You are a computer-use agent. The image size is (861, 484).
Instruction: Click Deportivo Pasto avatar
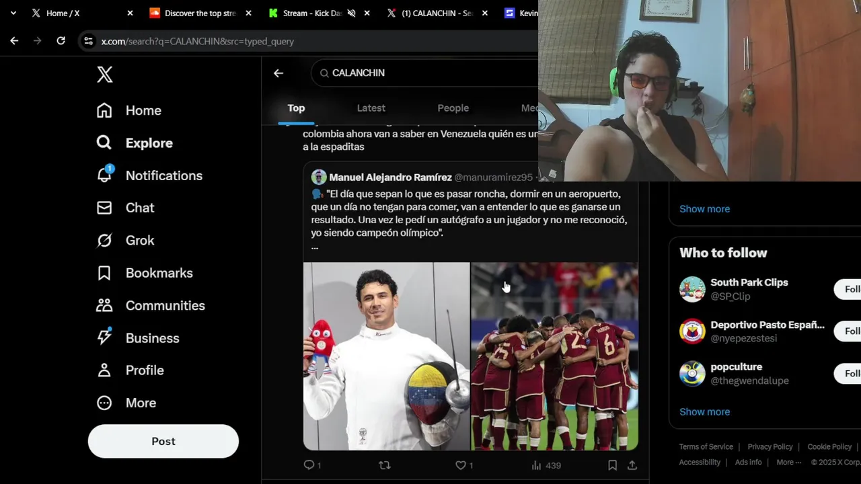692,331
